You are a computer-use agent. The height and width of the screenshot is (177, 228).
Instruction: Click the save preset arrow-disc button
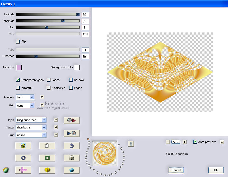pos(72,133)
